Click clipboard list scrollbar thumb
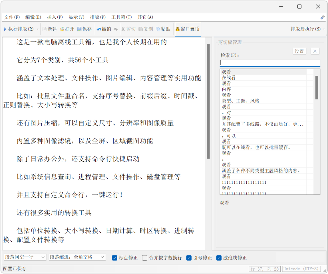The image size is (328, 274). (317, 87)
